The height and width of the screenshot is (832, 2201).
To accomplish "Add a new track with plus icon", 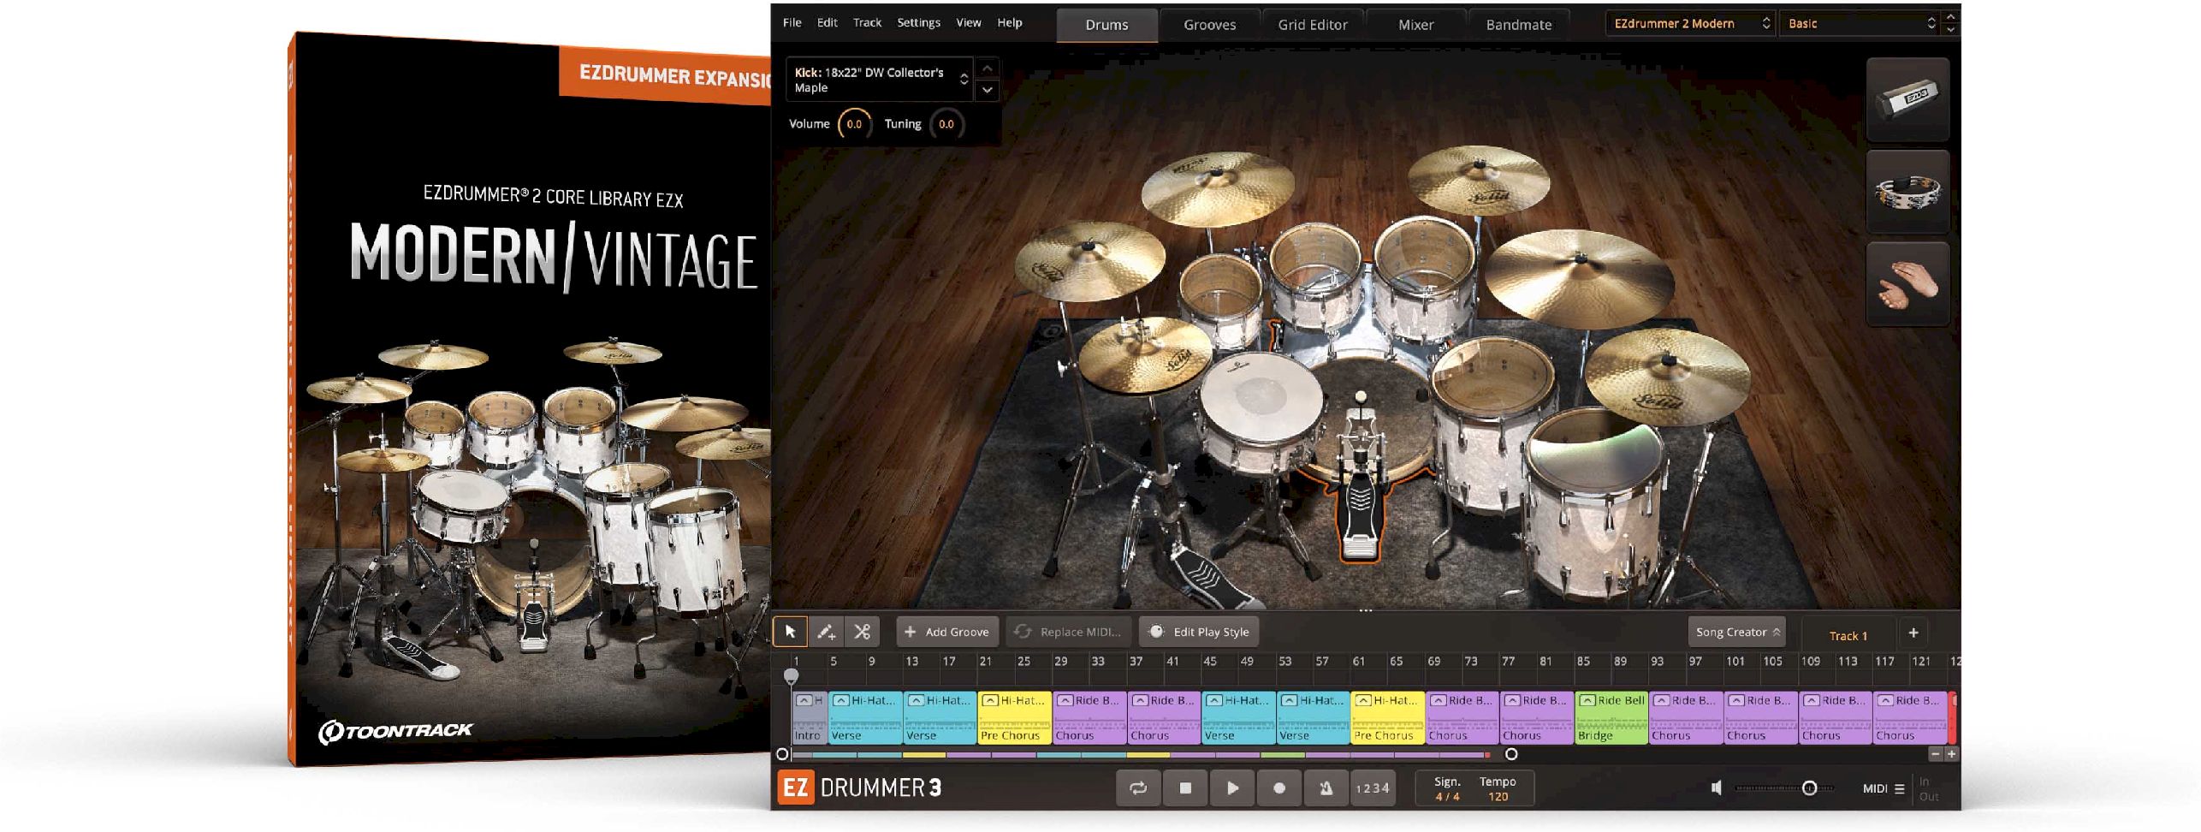I will click(x=1913, y=633).
